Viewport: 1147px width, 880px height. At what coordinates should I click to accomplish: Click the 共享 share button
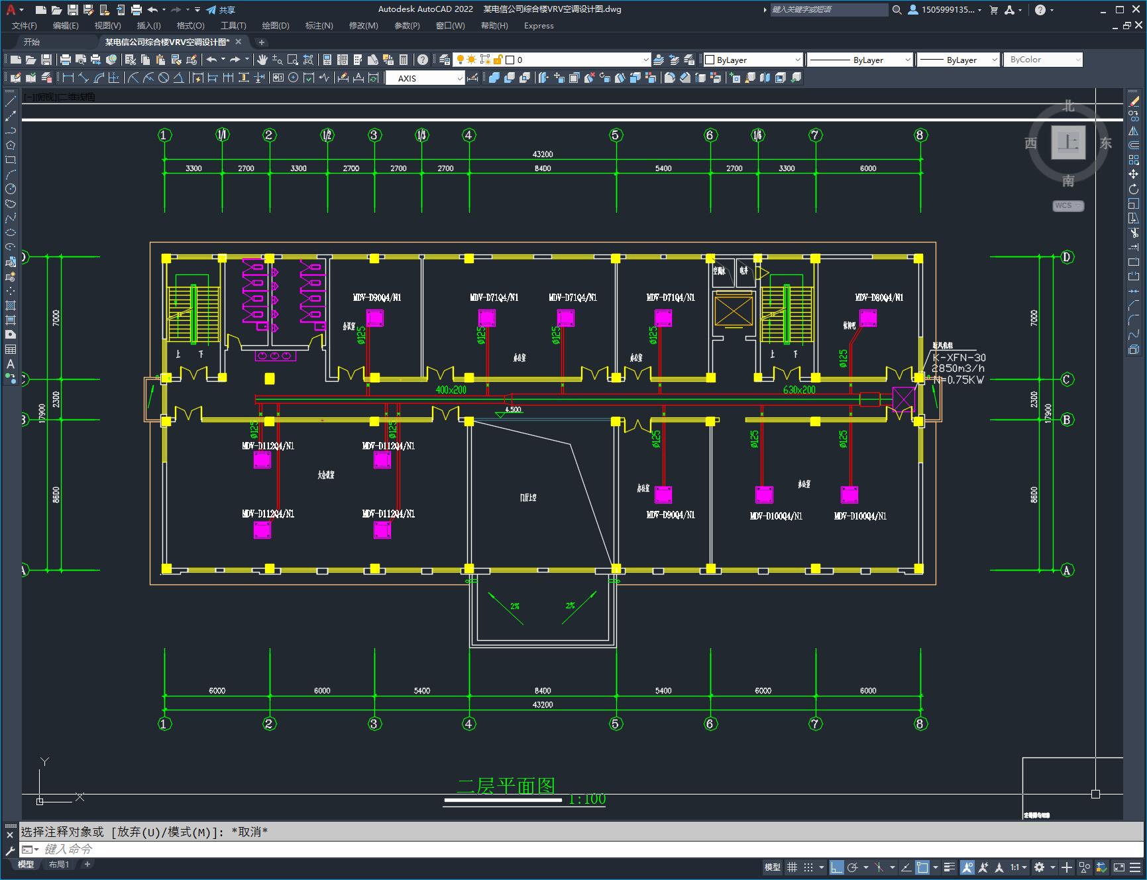tap(221, 10)
